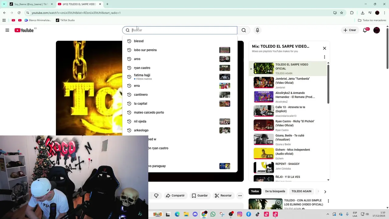Image resolution: width=389 pixels, height=219 pixels.
Task: Open the apps grid in bookmarks bar
Action: 4,20
